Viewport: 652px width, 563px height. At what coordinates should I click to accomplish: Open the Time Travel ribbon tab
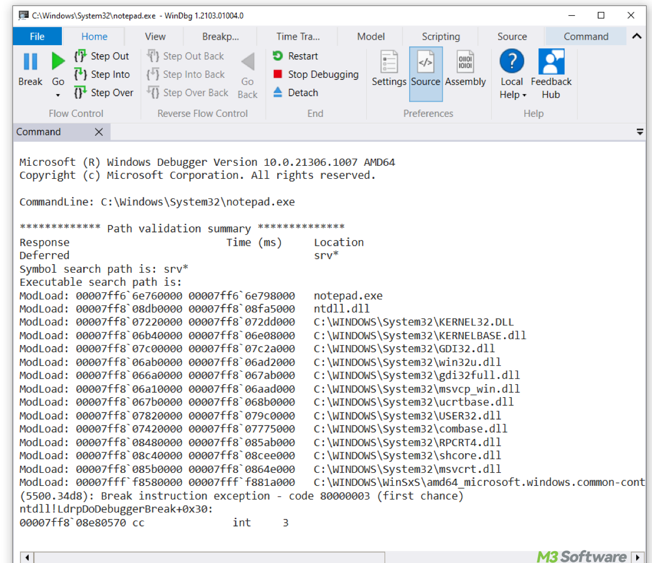point(298,36)
